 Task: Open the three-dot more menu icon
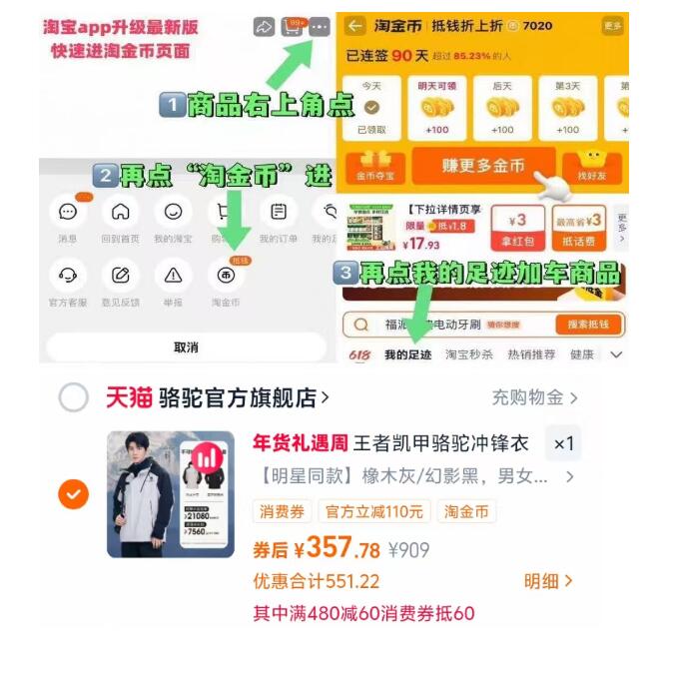pos(320,27)
